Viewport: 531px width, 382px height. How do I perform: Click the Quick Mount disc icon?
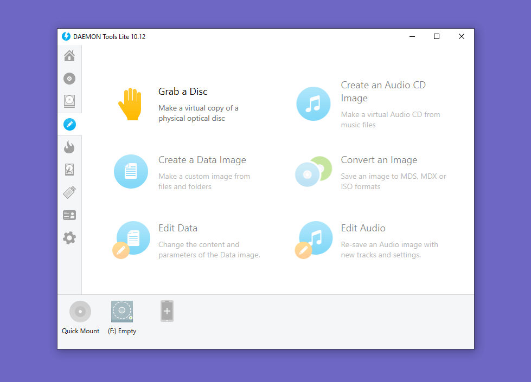[x=80, y=311]
